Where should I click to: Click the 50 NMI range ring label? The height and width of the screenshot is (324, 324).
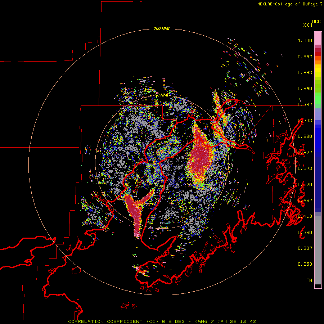tap(162, 95)
